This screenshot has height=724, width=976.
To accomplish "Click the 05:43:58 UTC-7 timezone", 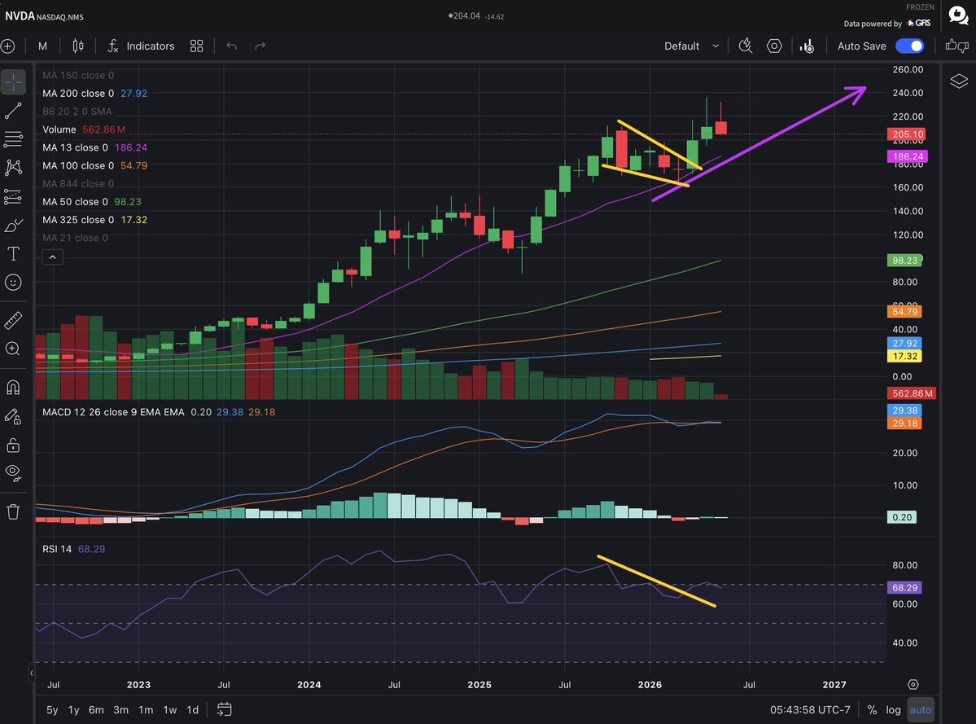I will coord(810,709).
